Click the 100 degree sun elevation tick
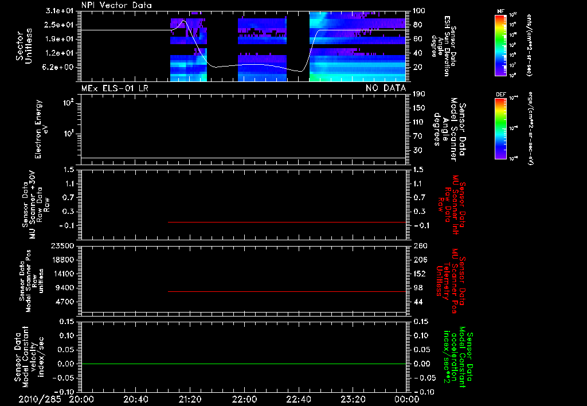This screenshot has width=587, height=406. tap(419, 11)
